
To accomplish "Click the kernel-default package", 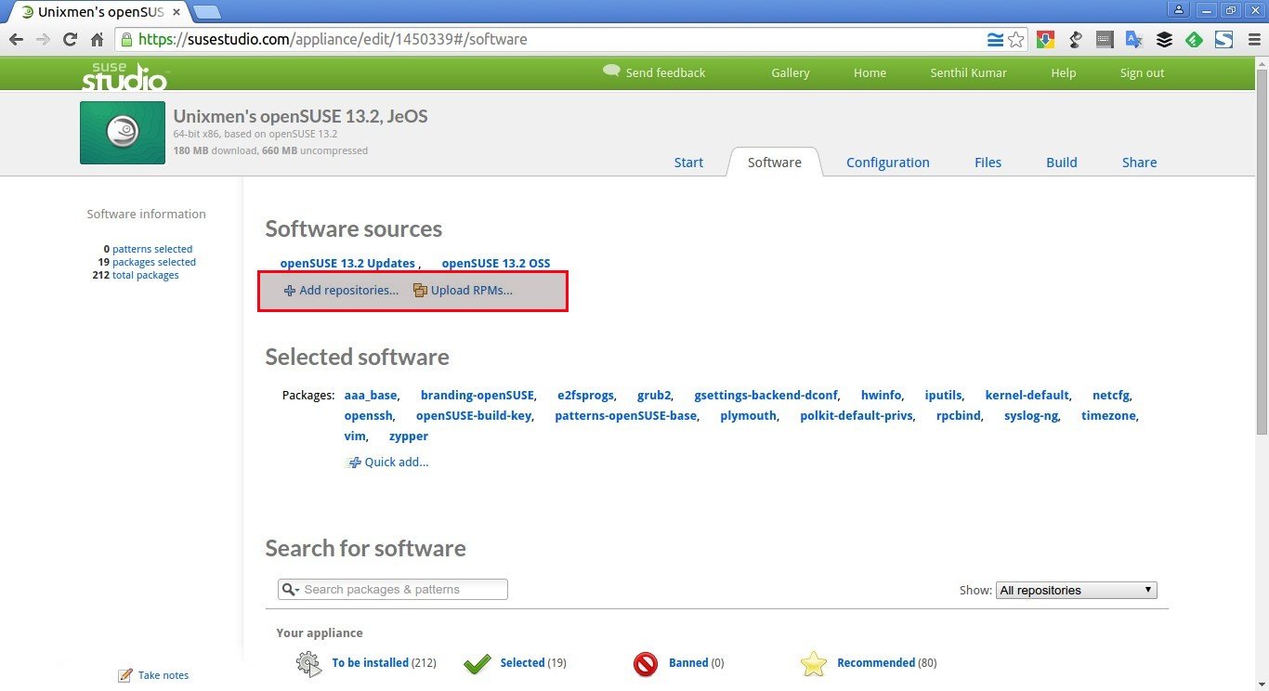I will pos(1027,395).
